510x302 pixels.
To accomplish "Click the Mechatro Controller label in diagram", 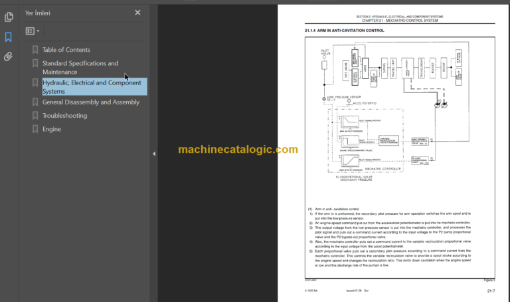I will 382,169.
